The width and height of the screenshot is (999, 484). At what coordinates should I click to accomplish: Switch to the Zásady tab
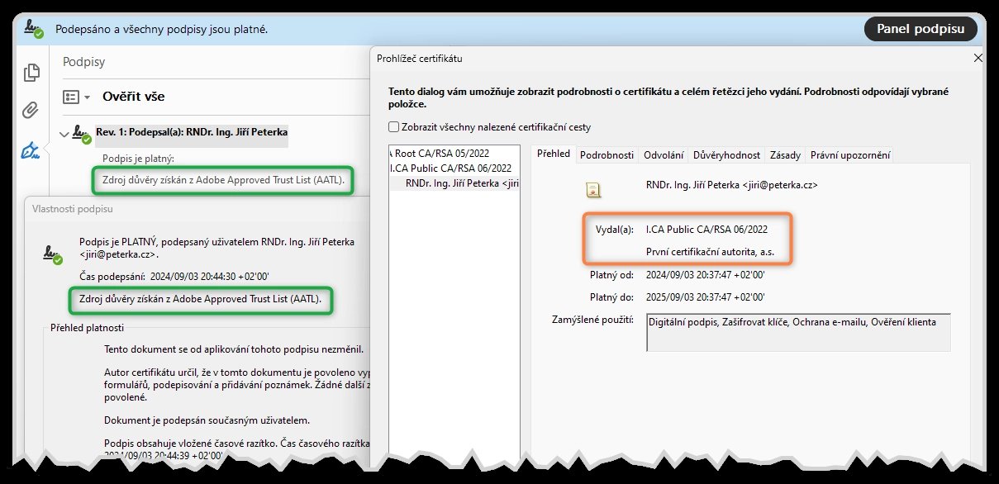[785, 154]
